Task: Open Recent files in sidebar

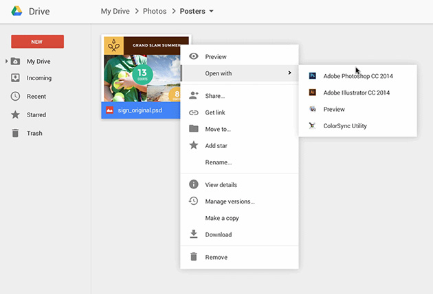Action: (36, 97)
